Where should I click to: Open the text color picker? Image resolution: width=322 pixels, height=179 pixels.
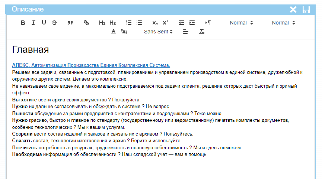point(114,32)
